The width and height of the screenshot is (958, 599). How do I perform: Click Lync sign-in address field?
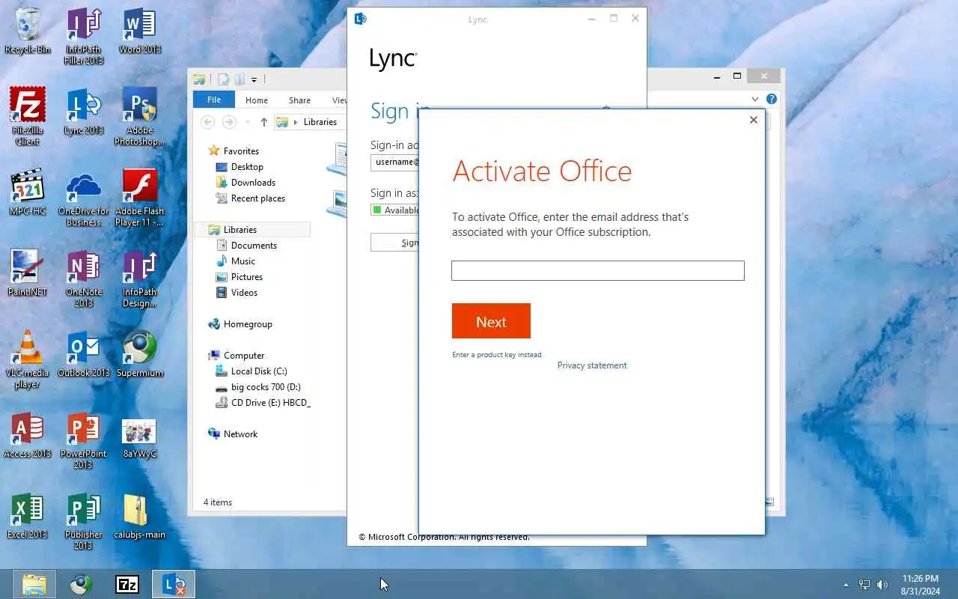tap(394, 162)
